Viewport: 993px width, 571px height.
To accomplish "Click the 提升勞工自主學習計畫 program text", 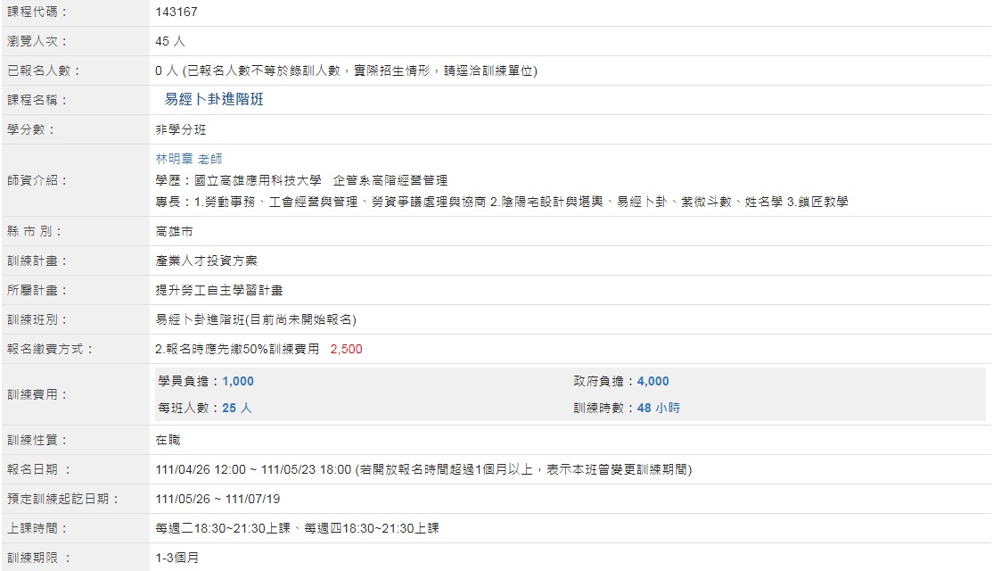I will coord(219,290).
